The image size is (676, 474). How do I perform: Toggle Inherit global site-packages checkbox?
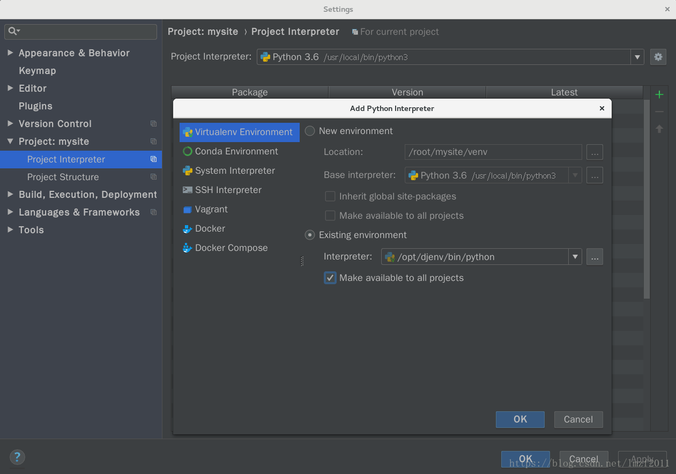(330, 196)
